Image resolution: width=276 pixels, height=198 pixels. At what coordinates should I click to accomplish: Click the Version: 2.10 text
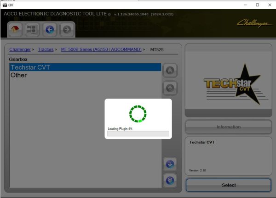pyautogui.click(x=197, y=170)
